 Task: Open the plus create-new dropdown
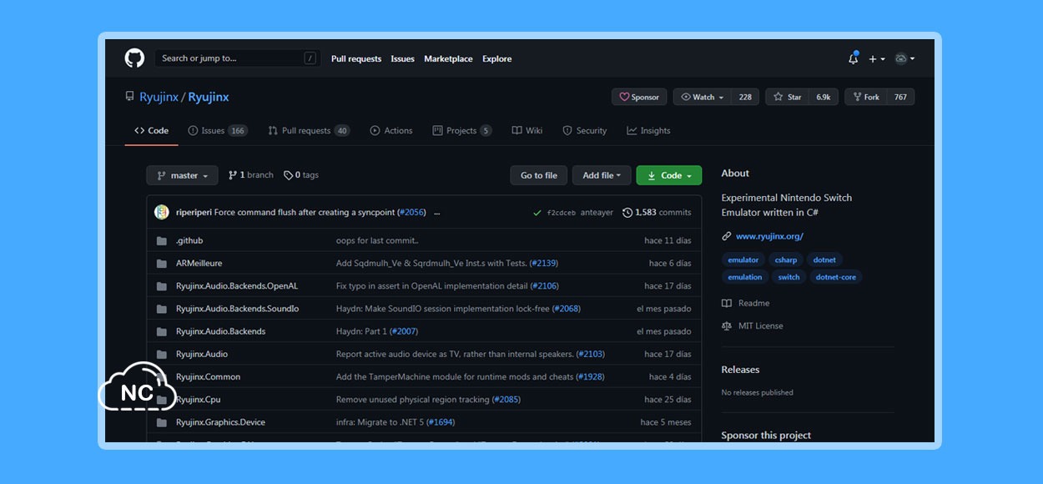coord(875,58)
